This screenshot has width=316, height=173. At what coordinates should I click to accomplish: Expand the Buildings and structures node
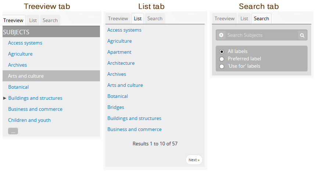click(x=5, y=98)
